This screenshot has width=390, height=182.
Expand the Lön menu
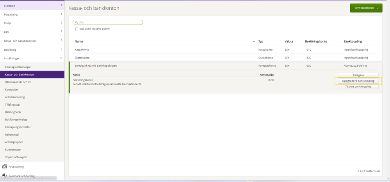pyautogui.click(x=61, y=32)
